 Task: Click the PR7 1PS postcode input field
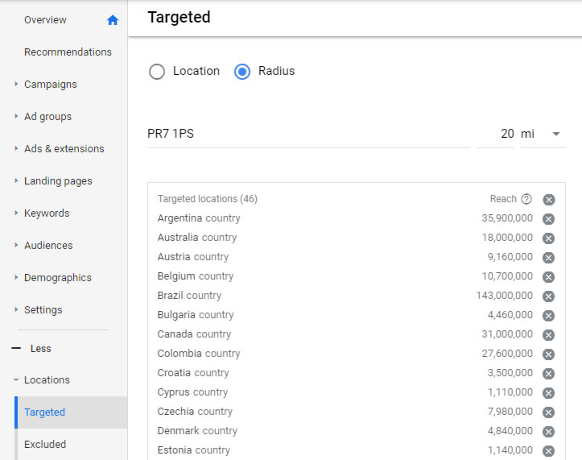306,134
